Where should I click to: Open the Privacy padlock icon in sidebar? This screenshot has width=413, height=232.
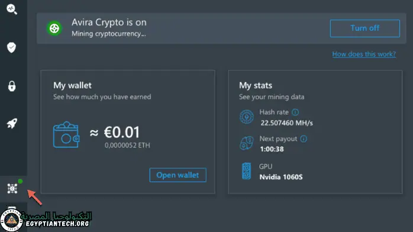point(12,86)
